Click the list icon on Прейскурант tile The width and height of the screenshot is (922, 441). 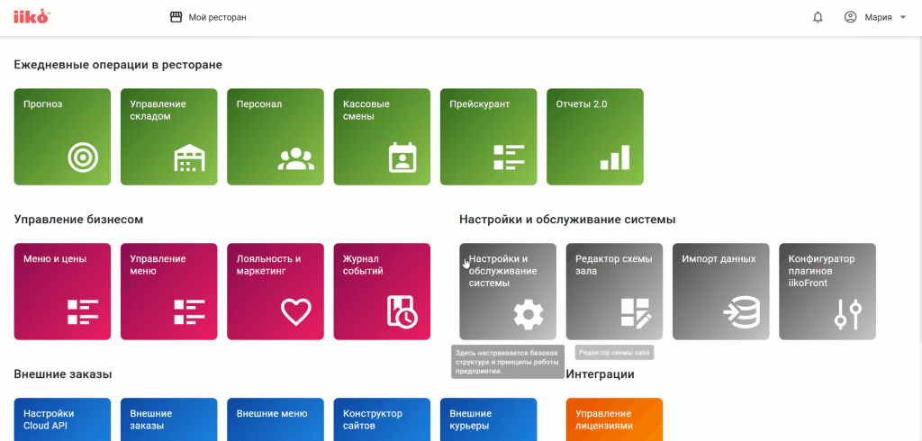coord(509,157)
